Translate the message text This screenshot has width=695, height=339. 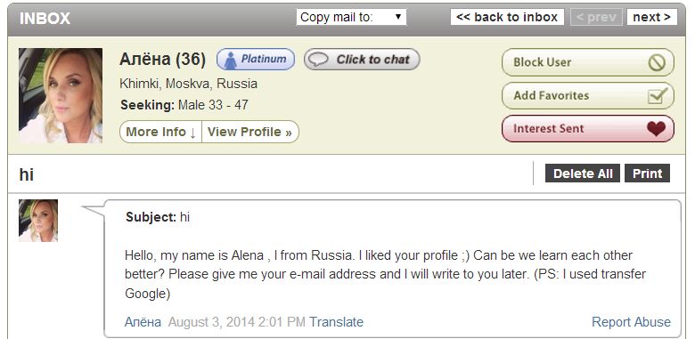click(x=336, y=322)
